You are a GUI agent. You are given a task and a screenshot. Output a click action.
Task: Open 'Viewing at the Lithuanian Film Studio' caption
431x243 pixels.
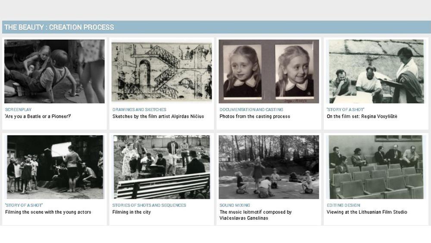[x=367, y=212]
